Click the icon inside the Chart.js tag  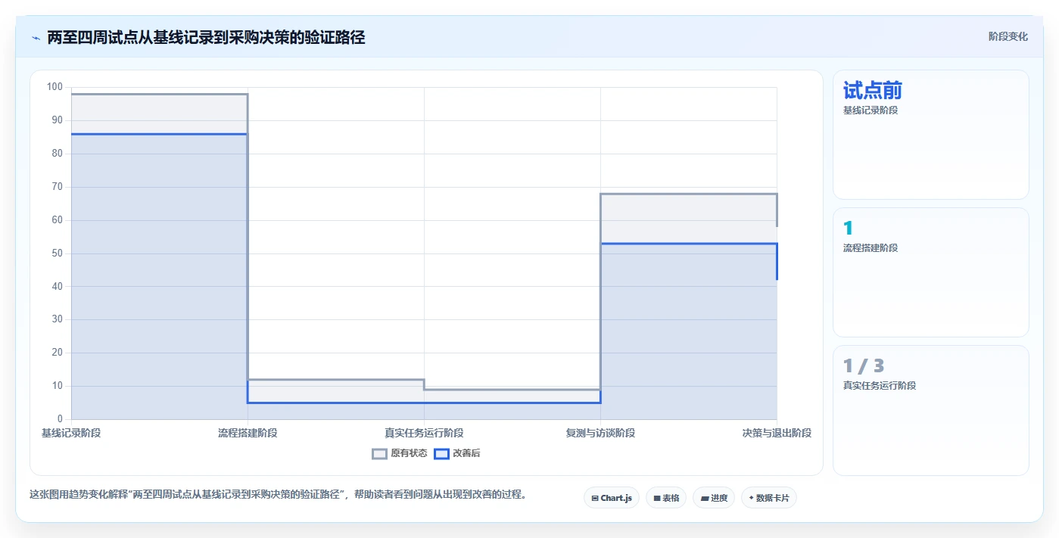pyautogui.click(x=595, y=499)
